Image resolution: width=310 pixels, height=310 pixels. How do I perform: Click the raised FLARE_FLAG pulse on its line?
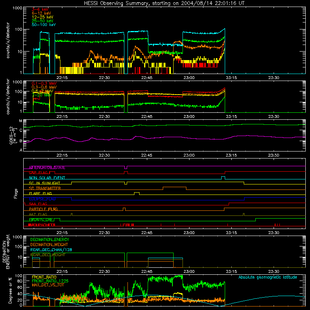(137, 193)
